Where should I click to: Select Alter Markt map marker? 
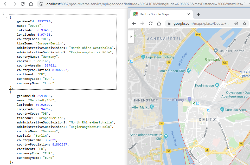152,107
